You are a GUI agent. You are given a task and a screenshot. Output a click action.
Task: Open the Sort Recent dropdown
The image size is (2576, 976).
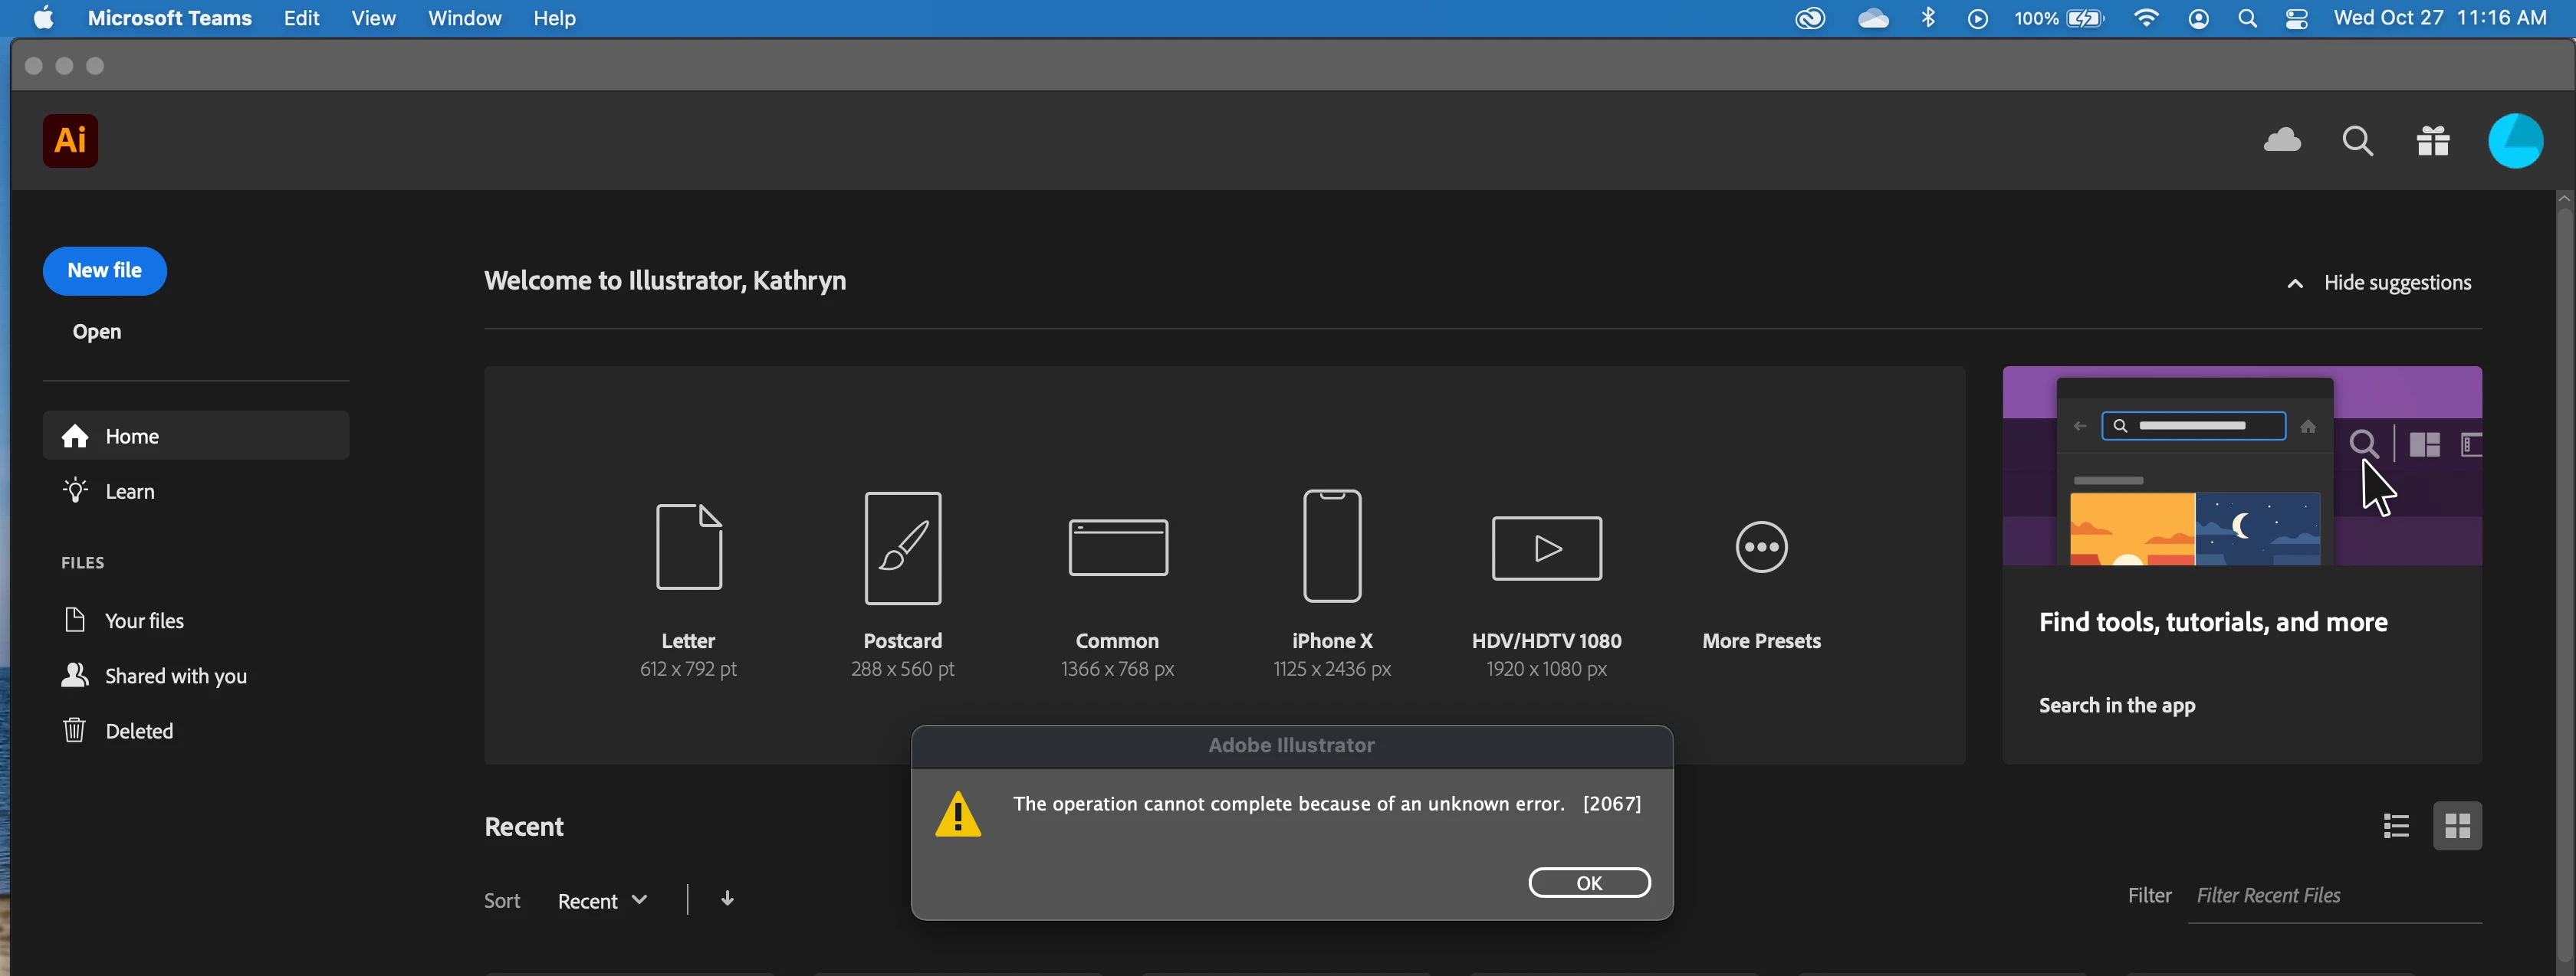click(x=602, y=901)
